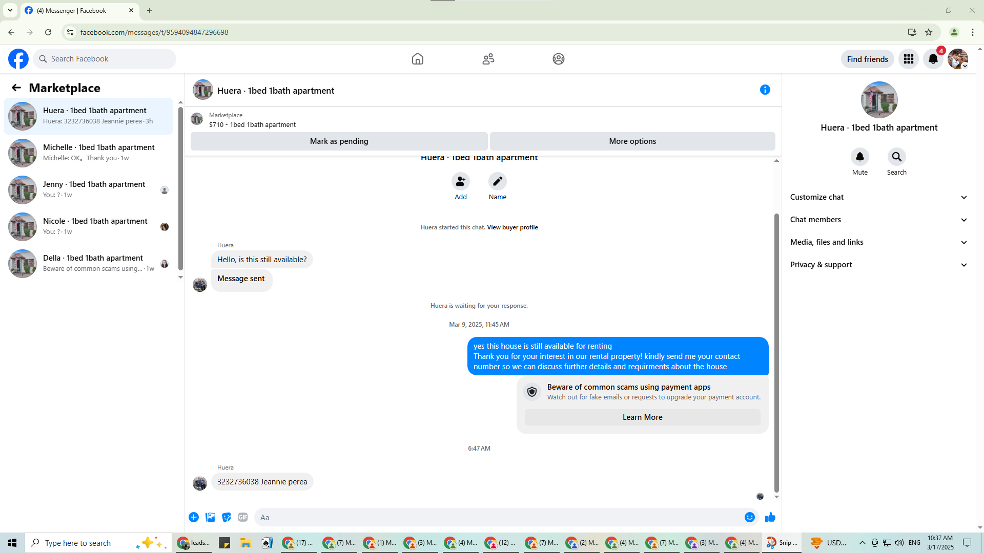Open the Michelle conversation in the list
Viewport: 984px width, 553px height.
pyautogui.click(x=89, y=153)
